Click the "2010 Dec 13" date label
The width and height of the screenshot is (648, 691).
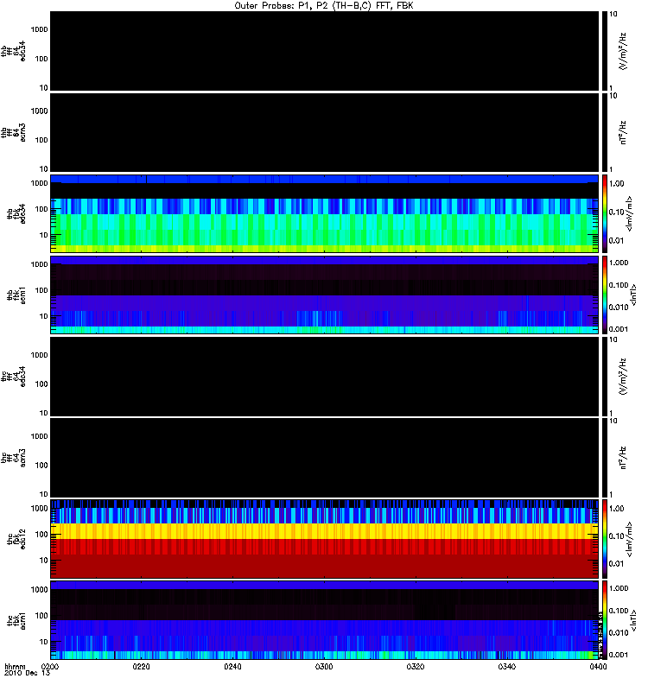coord(27,674)
